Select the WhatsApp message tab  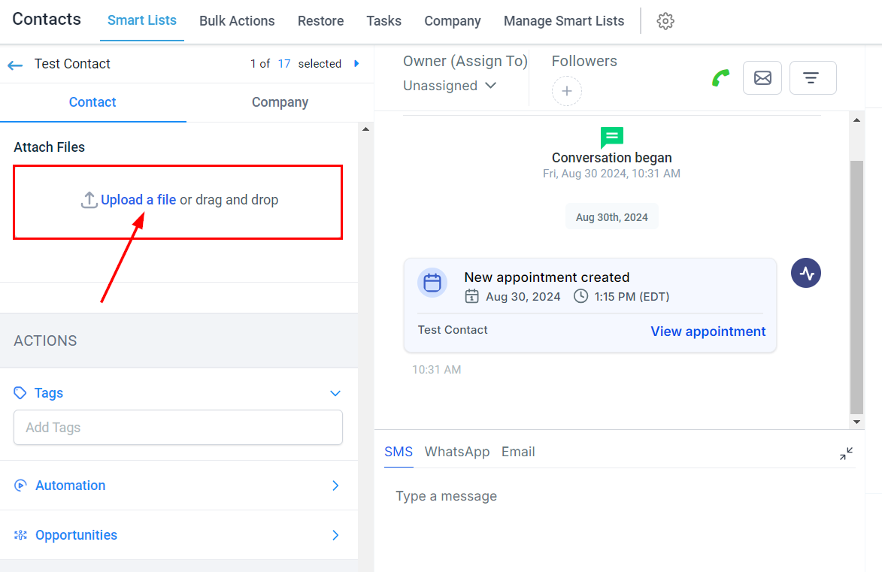click(x=456, y=452)
